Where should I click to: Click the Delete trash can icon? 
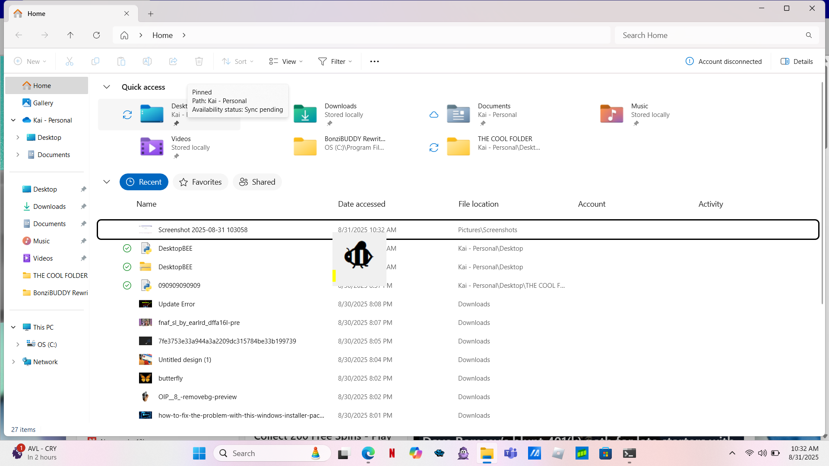(x=199, y=61)
